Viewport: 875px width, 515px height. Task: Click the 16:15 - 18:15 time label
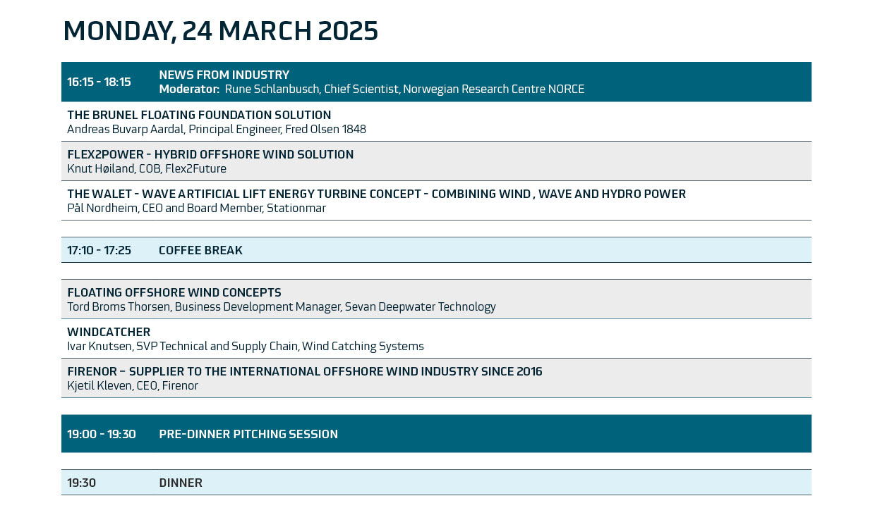(99, 82)
